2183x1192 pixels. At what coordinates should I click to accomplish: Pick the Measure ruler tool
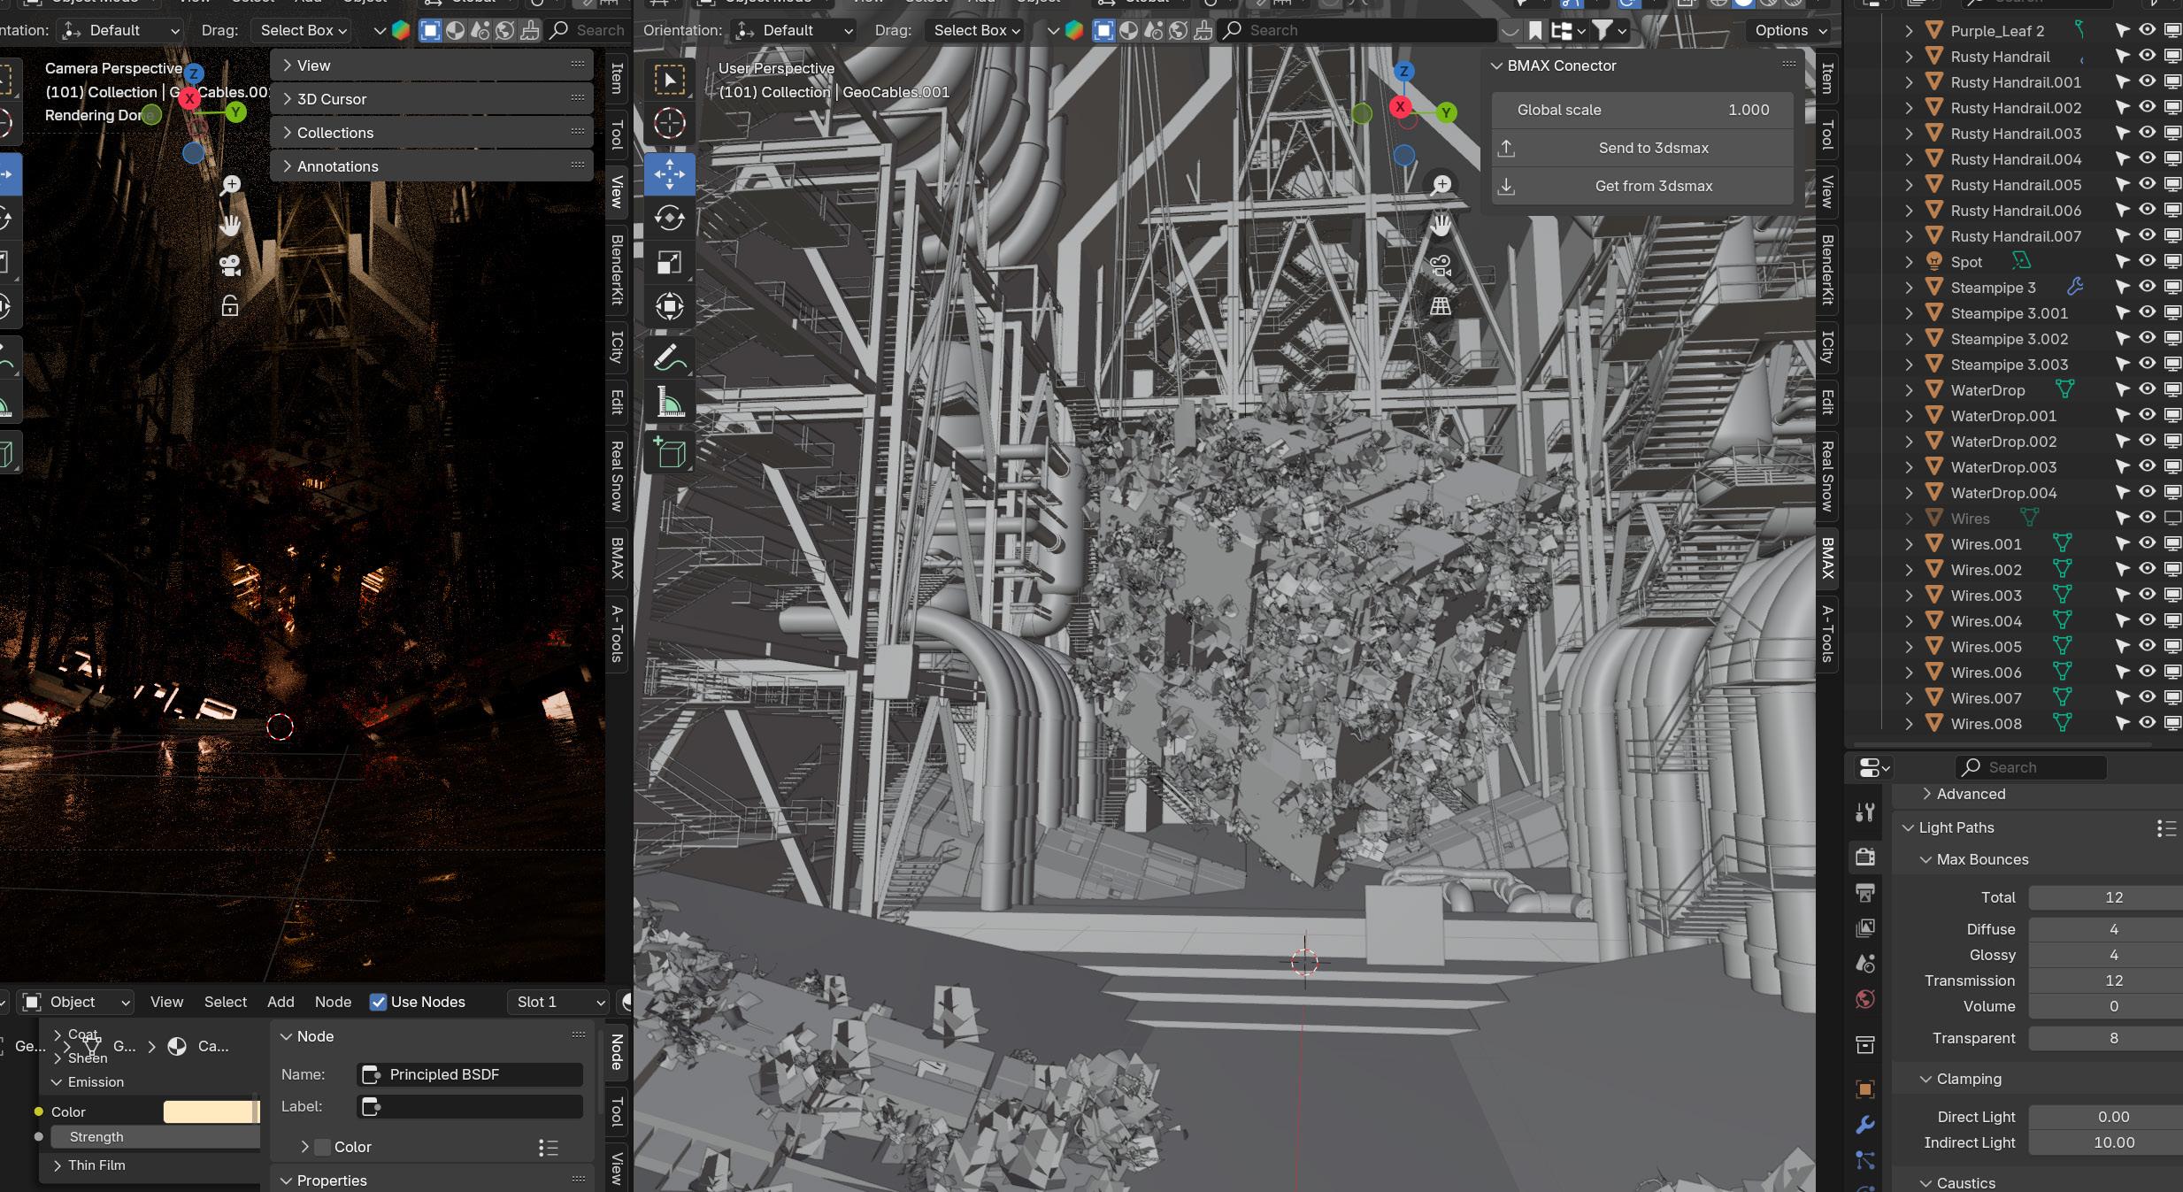coord(669,402)
